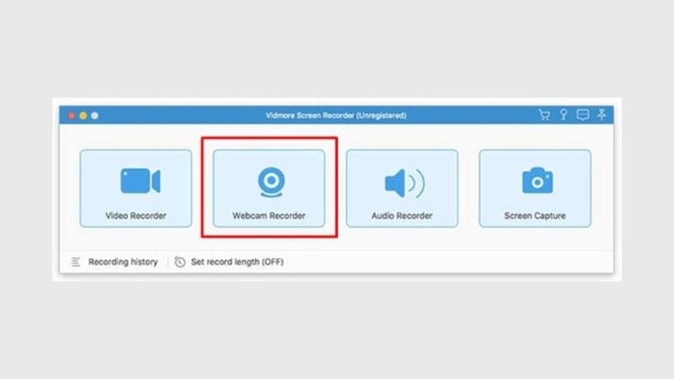Image resolution: width=674 pixels, height=379 pixels.
Task: Click the clock icon for record length
Action: click(x=179, y=262)
